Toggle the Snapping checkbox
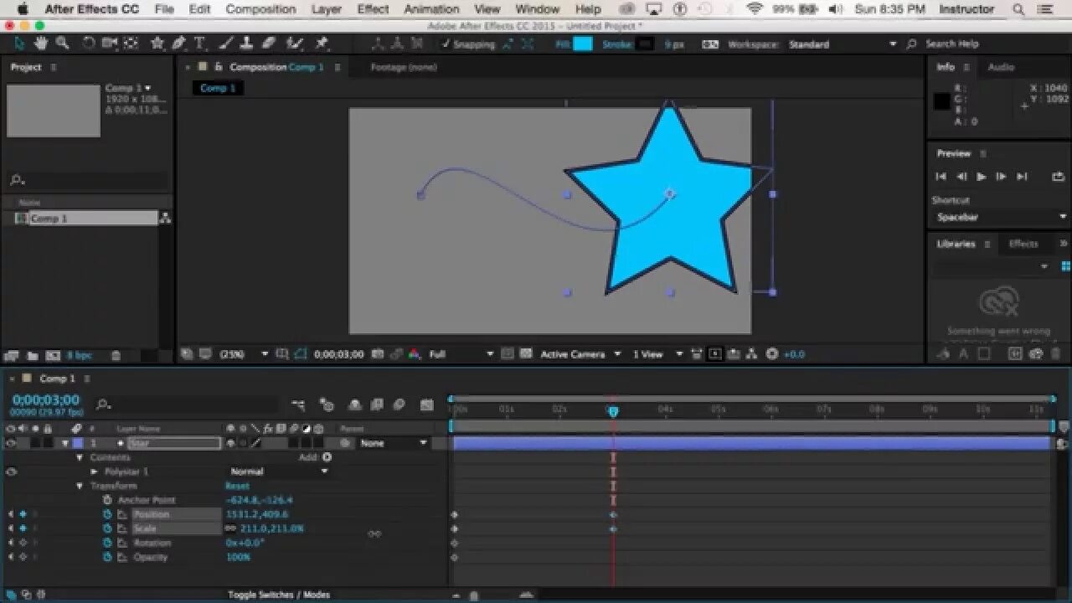Viewport: 1072px width, 603px height. [x=446, y=44]
